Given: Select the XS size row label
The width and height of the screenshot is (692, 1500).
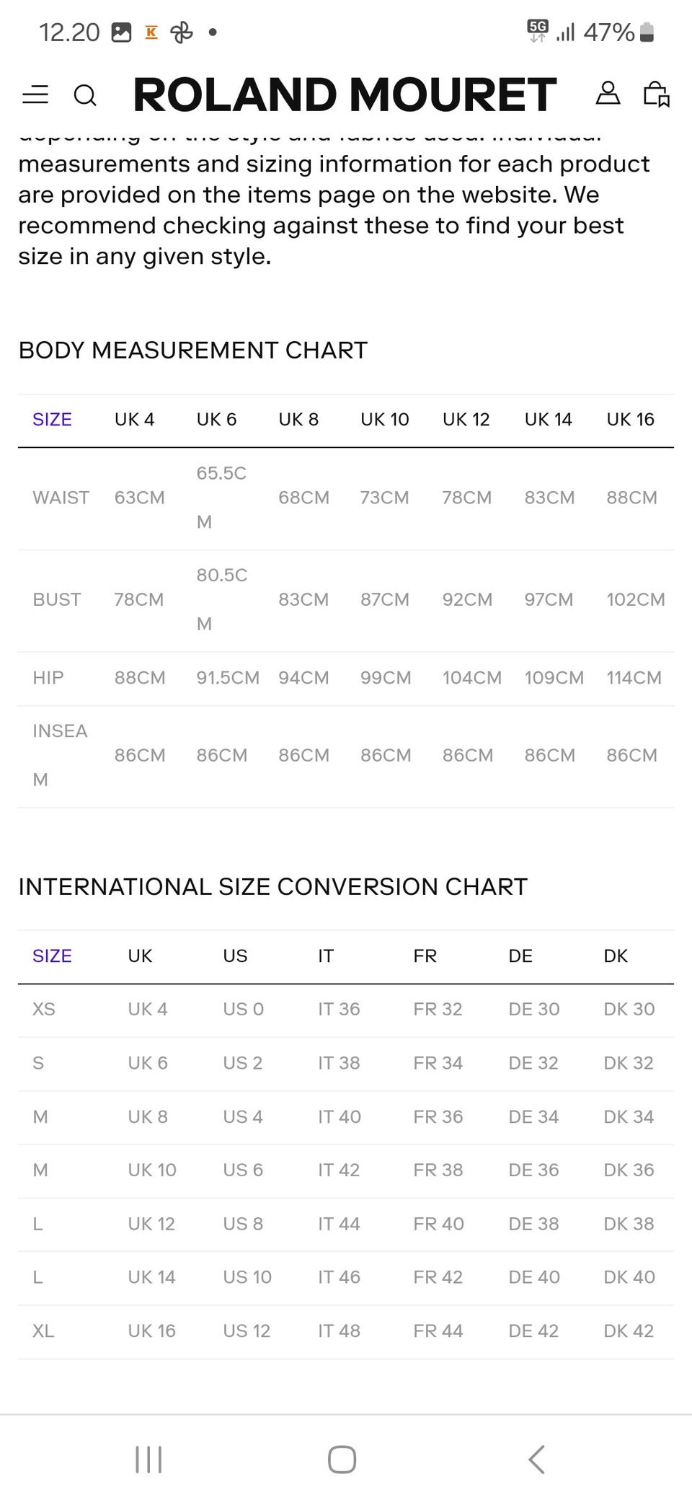Looking at the screenshot, I should pos(44,1010).
